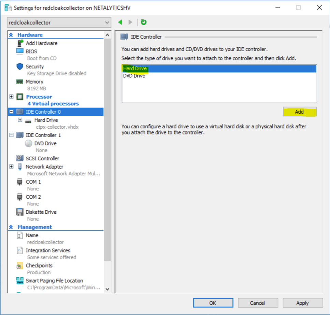330x315 pixels.
Task: Select Security in the tree
Action: coord(35,67)
